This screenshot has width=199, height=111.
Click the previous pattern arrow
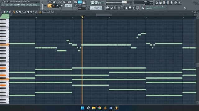tap(89, 8)
